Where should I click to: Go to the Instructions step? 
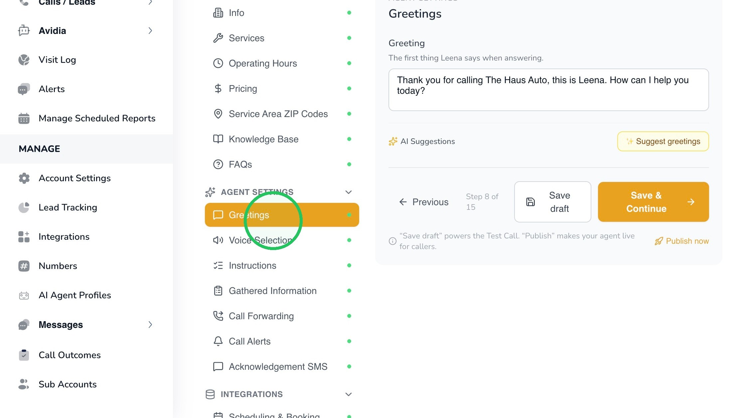click(282, 265)
